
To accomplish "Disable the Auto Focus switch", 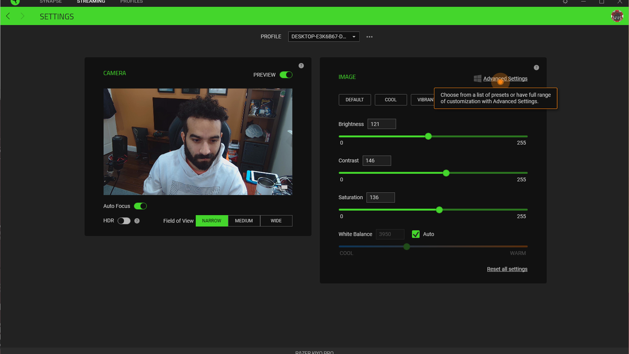I will point(141,206).
